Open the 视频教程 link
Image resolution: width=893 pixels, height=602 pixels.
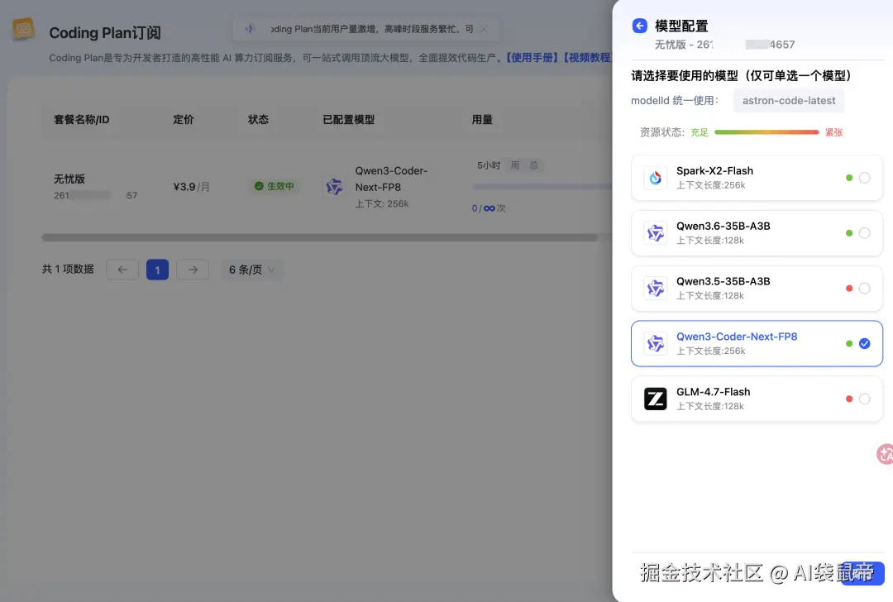click(x=587, y=58)
